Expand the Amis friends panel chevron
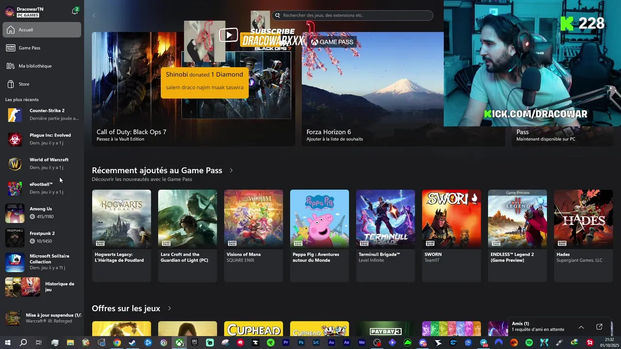Viewport: 621px width, 349px height. pyautogui.click(x=581, y=327)
